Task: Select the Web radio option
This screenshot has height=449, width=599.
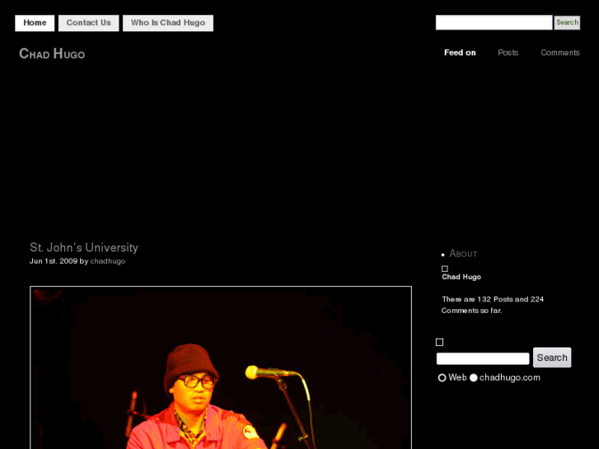Action: click(x=442, y=377)
